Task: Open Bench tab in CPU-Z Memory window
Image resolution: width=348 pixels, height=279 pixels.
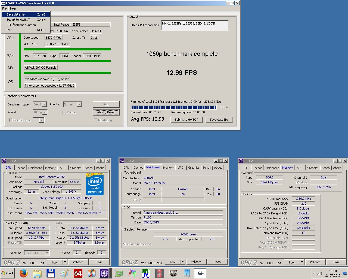Action: 325,168
